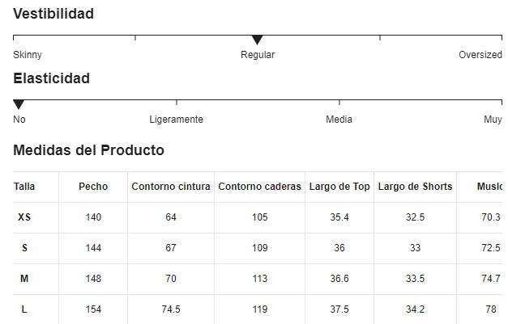Click the Largo de Shorts header
Viewport: 508px width, 324px height.
point(415,187)
